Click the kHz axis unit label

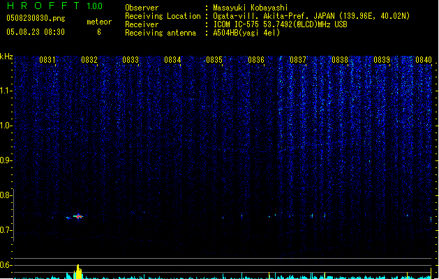pos(6,56)
